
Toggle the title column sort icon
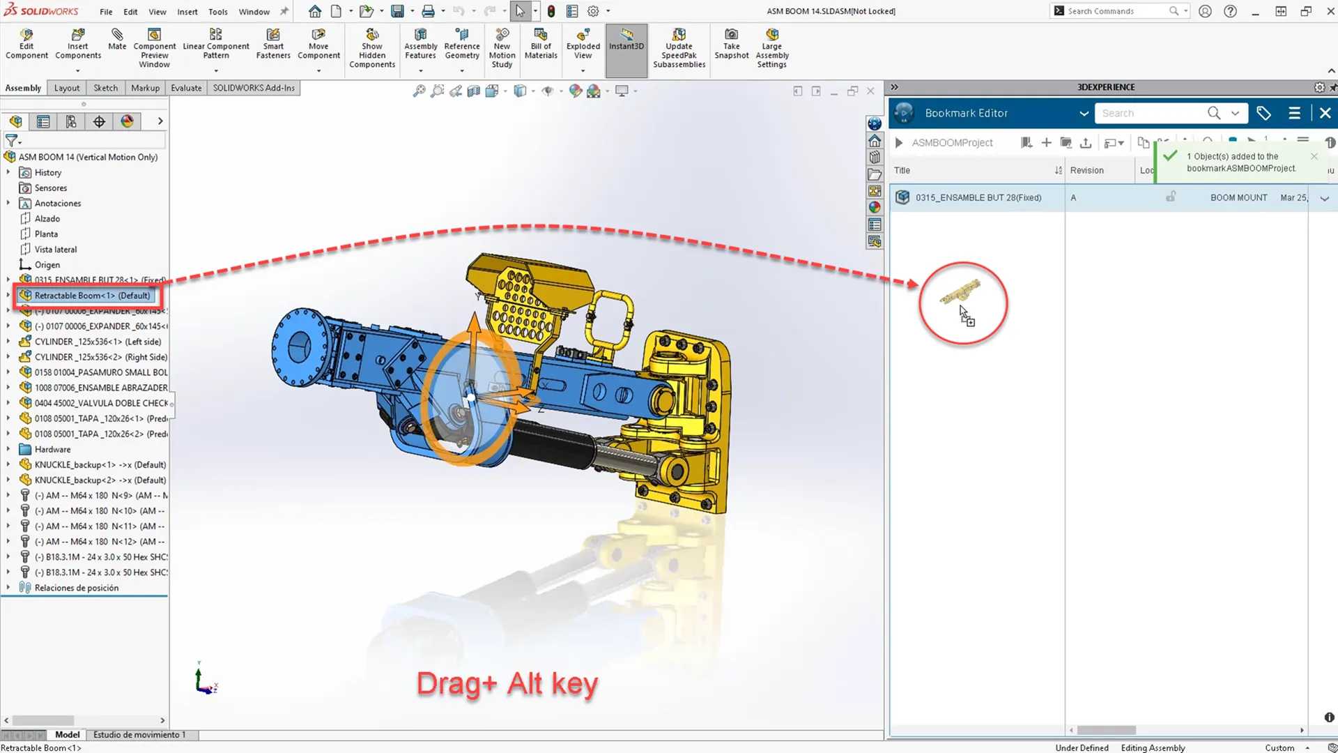[1058, 170]
